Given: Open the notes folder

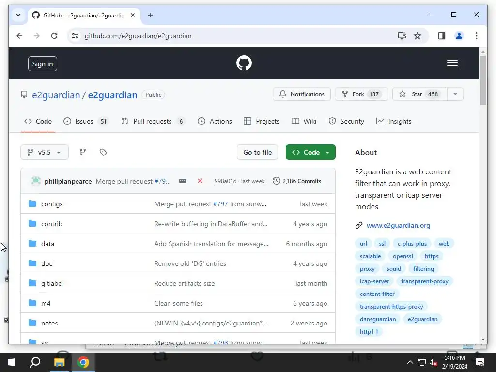Looking at the screenshot, I should (49, 323).
